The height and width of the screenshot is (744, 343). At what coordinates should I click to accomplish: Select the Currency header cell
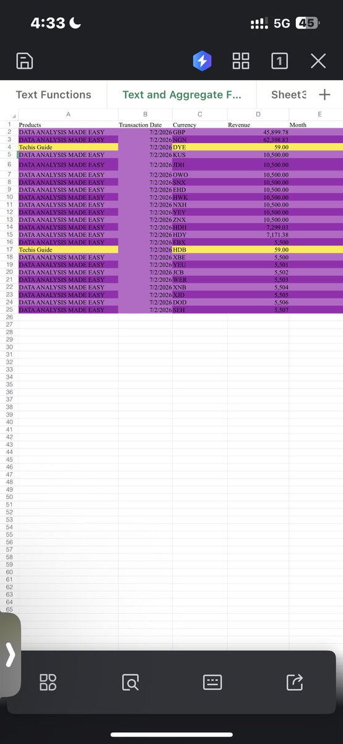pyautogui.click(x=200, y=125)
